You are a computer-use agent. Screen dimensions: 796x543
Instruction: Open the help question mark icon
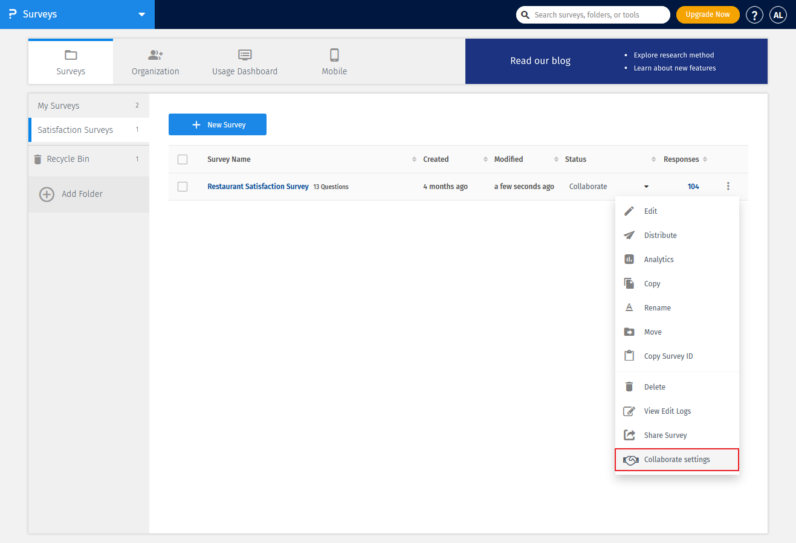click(x=754, y=15)
